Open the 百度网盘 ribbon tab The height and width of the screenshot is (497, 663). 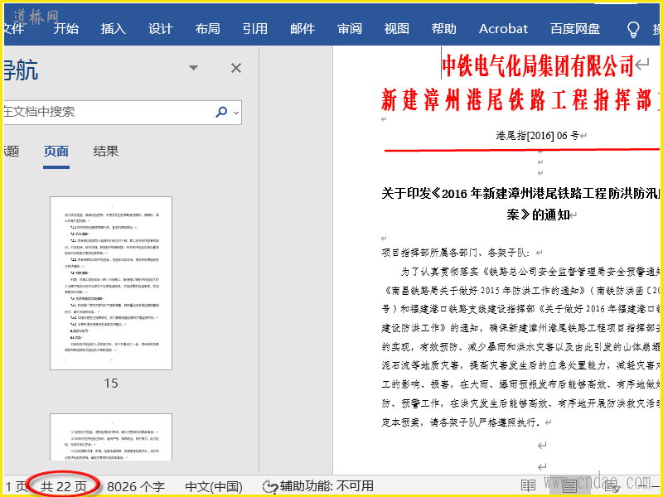click(x=575, y=29)
